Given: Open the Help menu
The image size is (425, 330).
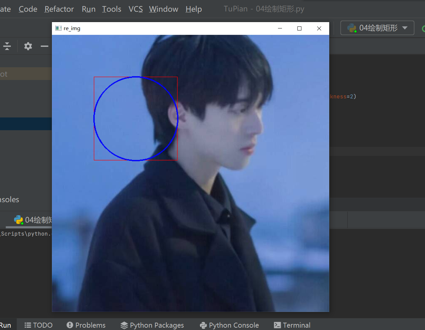Looking at the screenshot, I should [x=194, y=9].
